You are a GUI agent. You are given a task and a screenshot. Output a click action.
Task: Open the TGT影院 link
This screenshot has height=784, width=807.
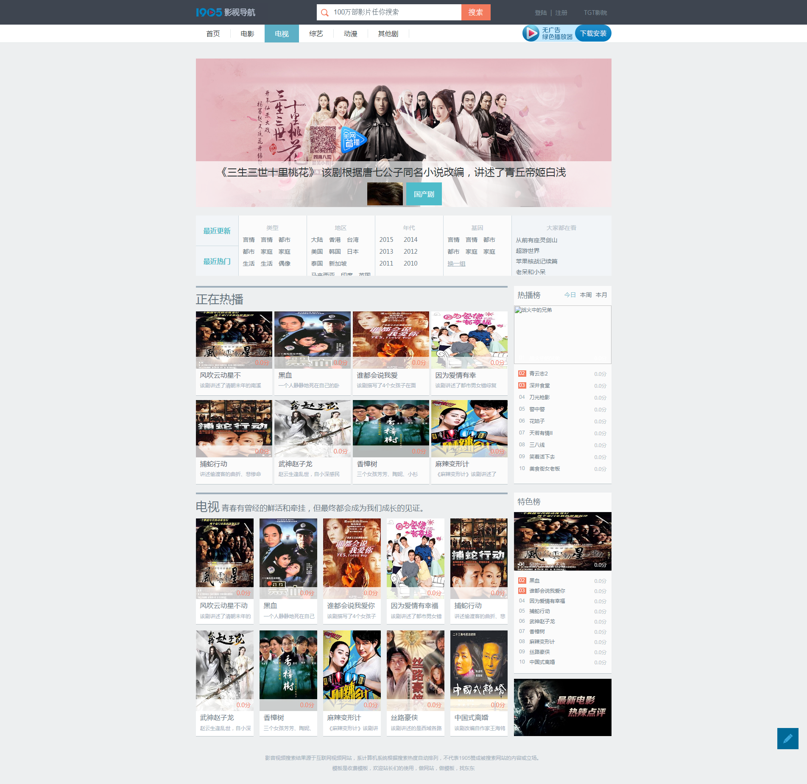point(595,13)
